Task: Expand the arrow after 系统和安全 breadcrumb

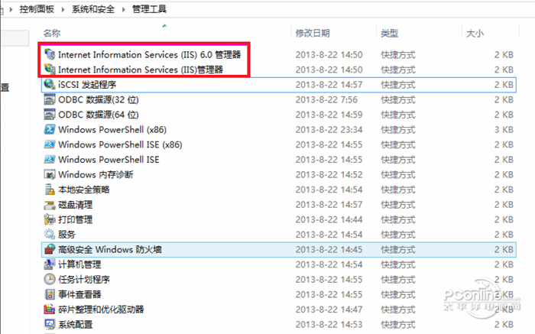Action: click(123, 9)
